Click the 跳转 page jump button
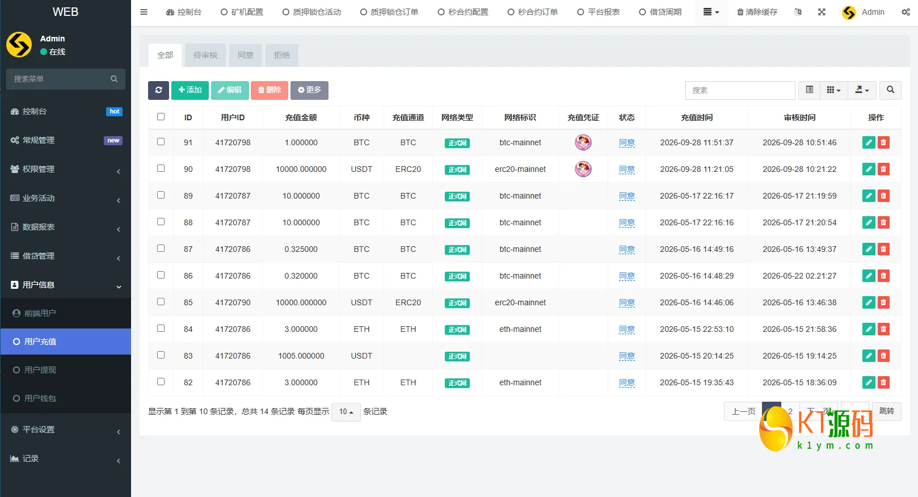The width and height of the screenshot is (918, 497). [x=886, y=411]
